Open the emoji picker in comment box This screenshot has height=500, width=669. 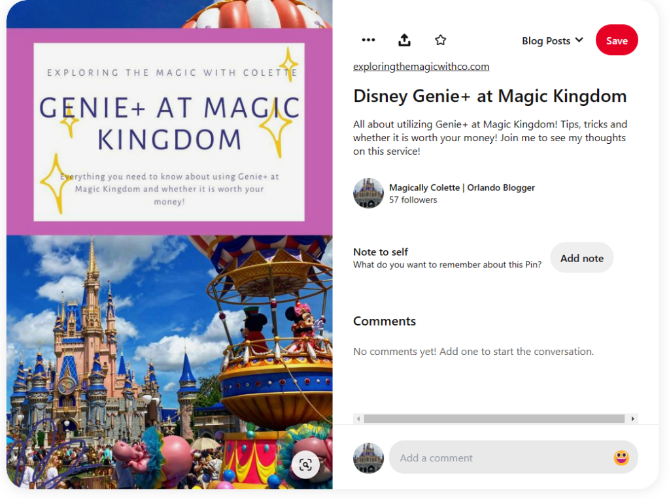(621, 458)
